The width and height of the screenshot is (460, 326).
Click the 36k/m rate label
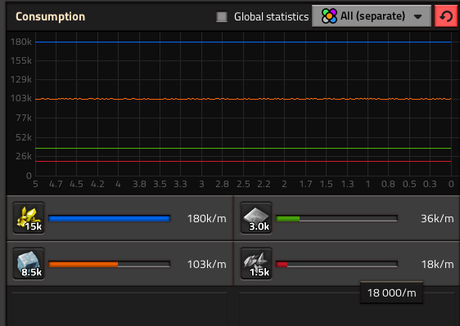[437, 218]
